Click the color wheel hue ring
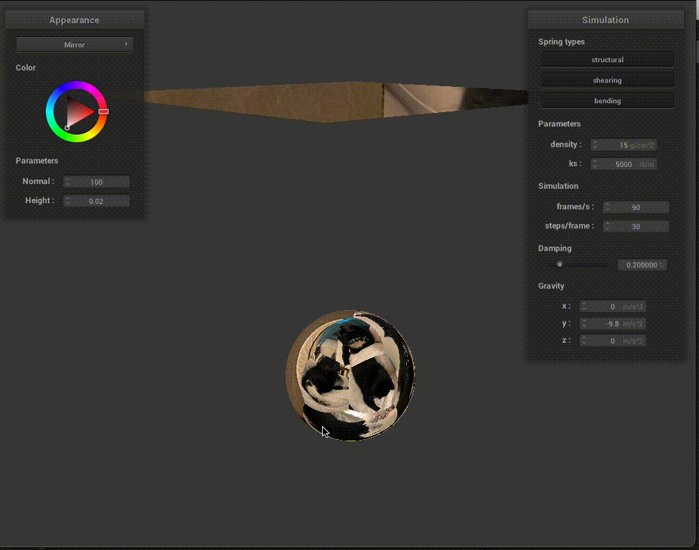This screenshot has height=550, width=699. coord(76,86)
